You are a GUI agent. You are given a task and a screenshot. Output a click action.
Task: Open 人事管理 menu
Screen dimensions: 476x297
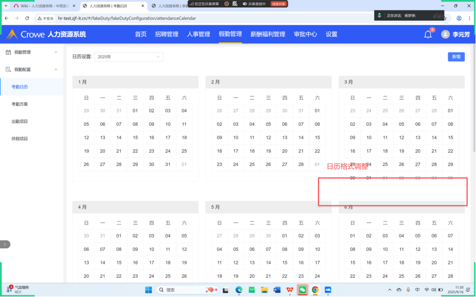pyautogui.click(x=199, y=34)
